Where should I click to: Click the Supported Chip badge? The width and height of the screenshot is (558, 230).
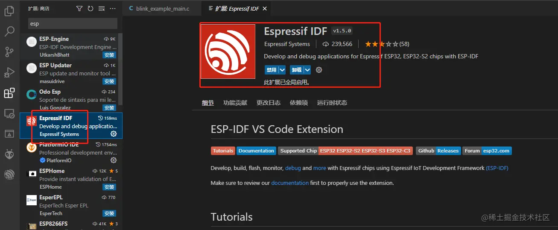345,151
